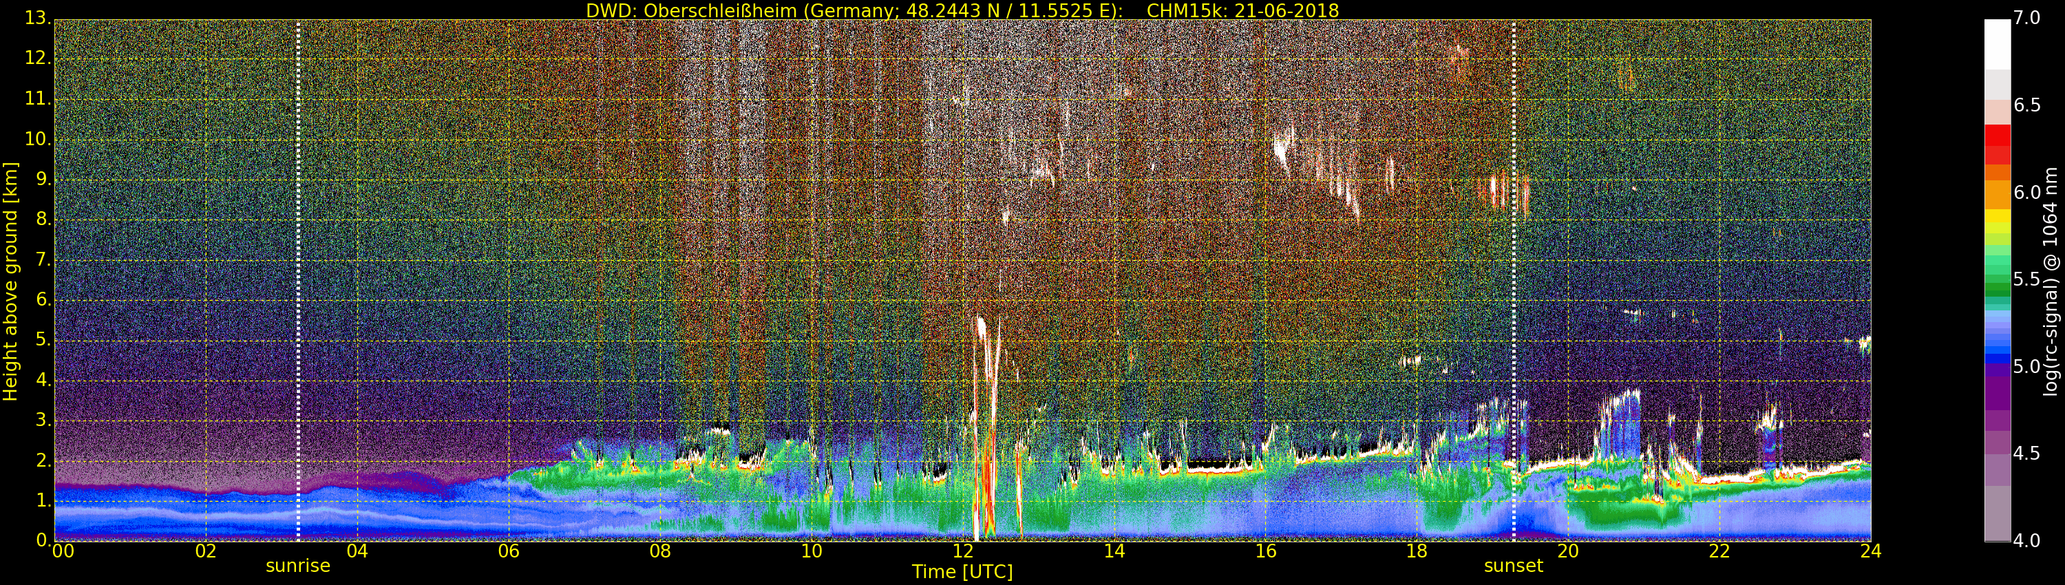Click the "3." height-axis tick label

43,420
